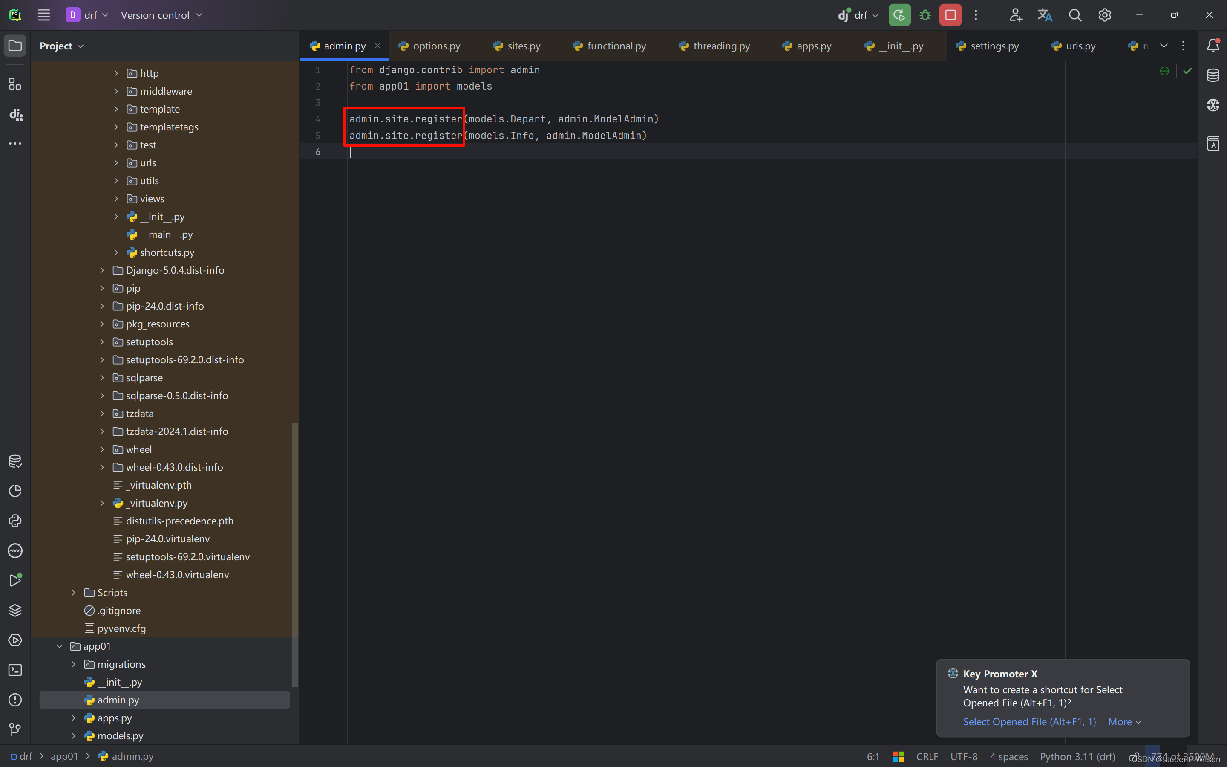Click the inspection green checkmark widget
The image size is (1227, 767).
coord(1187,71)
